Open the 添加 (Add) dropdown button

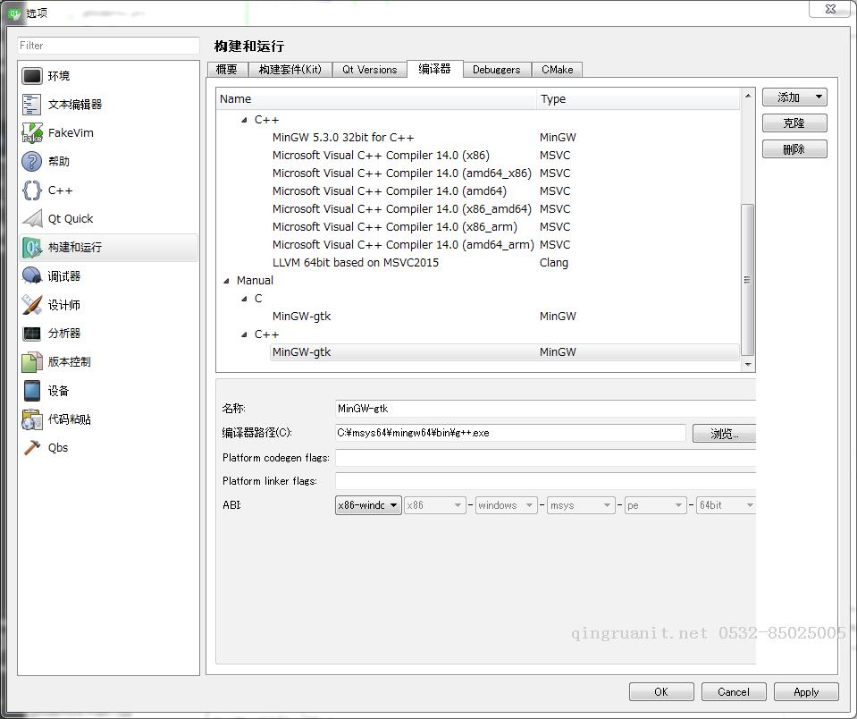point(794,97)
